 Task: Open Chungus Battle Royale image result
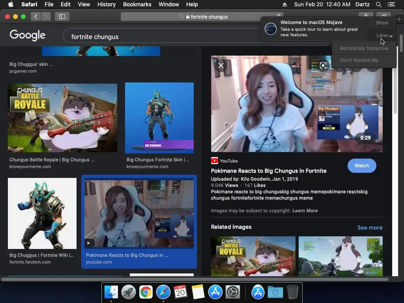63,118
